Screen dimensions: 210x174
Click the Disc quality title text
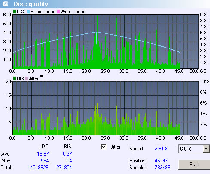[31, 4]
